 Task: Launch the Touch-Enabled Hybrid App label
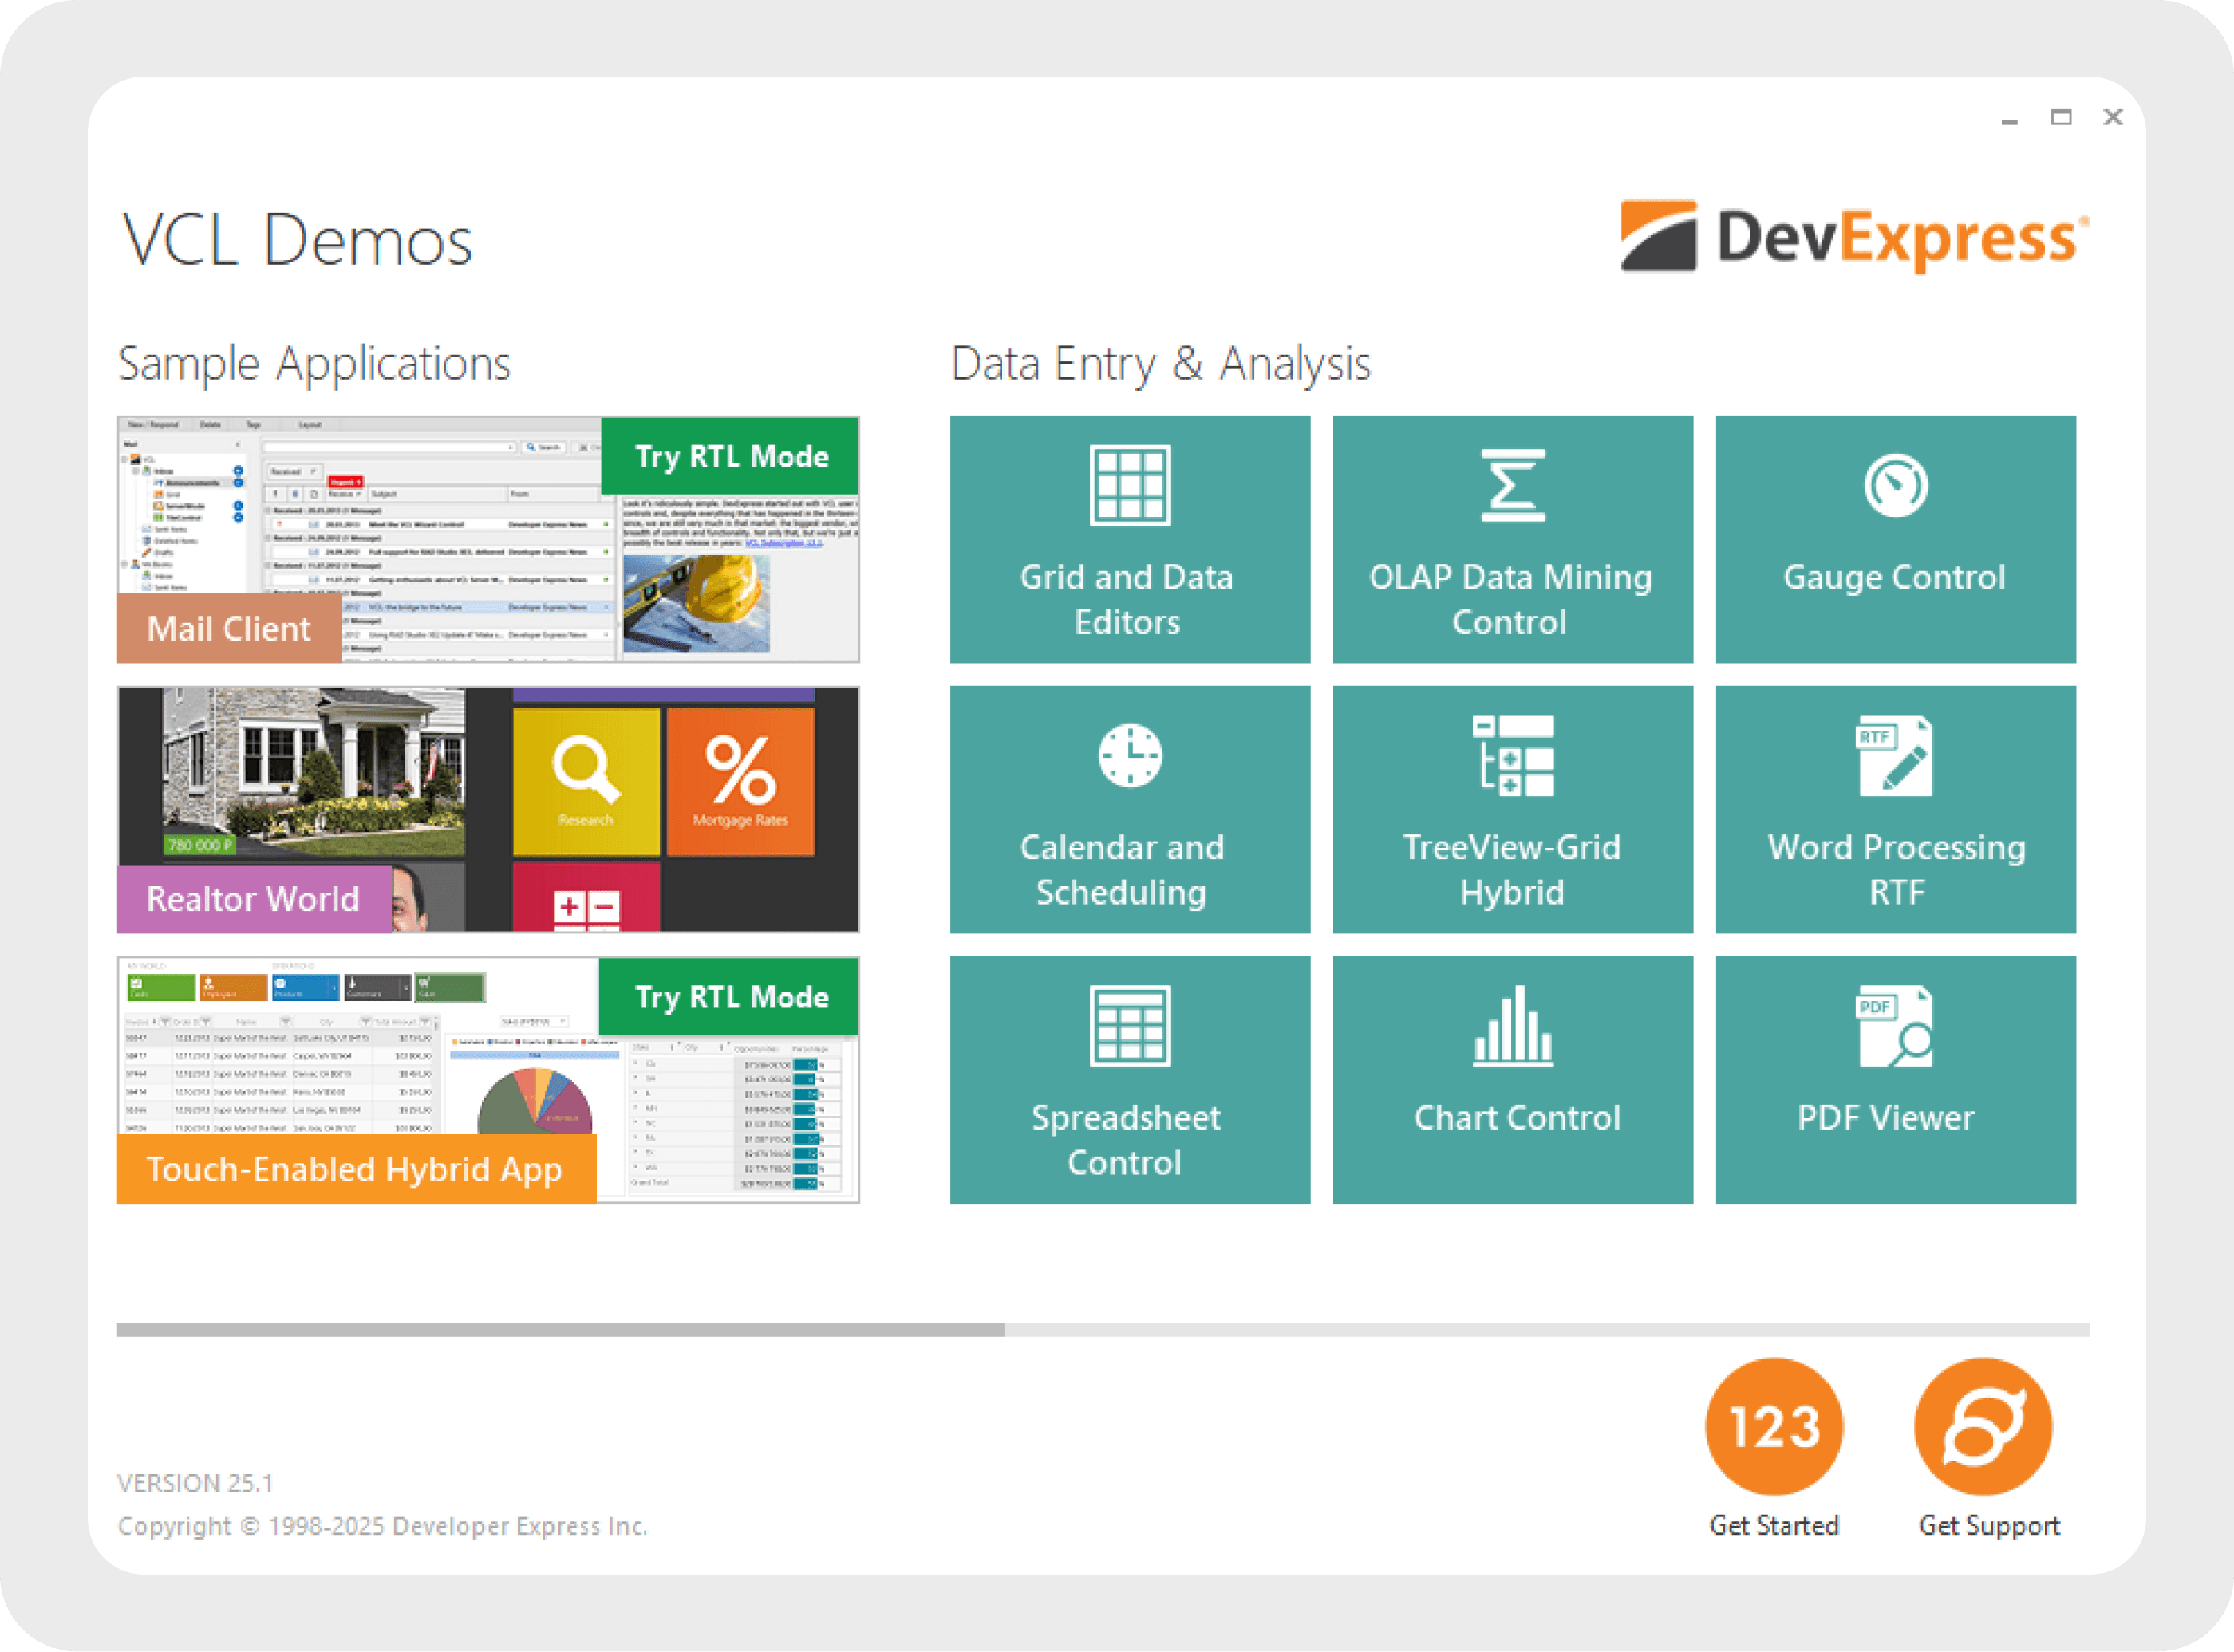355,1169
